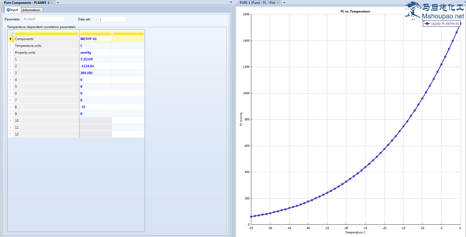The height and width of the screenshot is (237, 466).
Task: Select the value cell of row 6
Action: coord(96,93)
